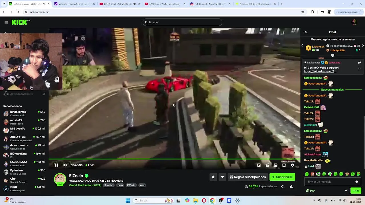
Task: Open Google Chrome from the taskbar
Action: (212, 200)
